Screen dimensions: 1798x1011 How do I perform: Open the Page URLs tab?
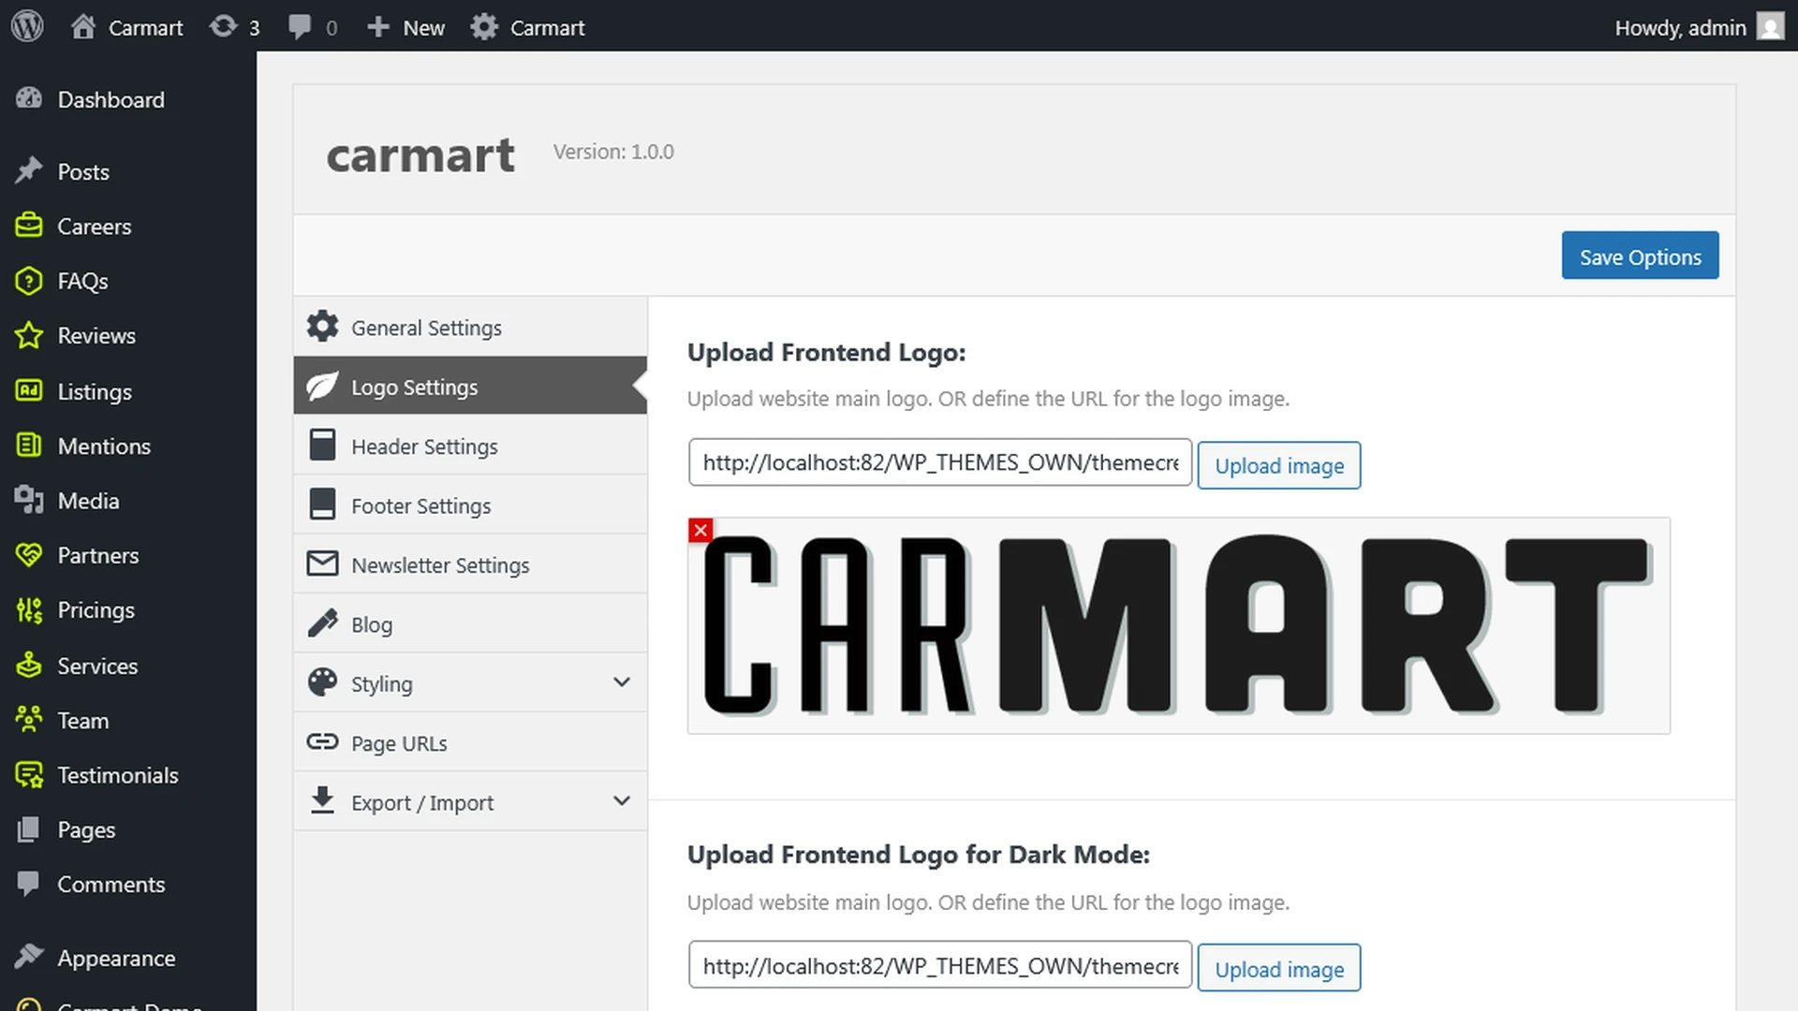[x=470, y=742]
